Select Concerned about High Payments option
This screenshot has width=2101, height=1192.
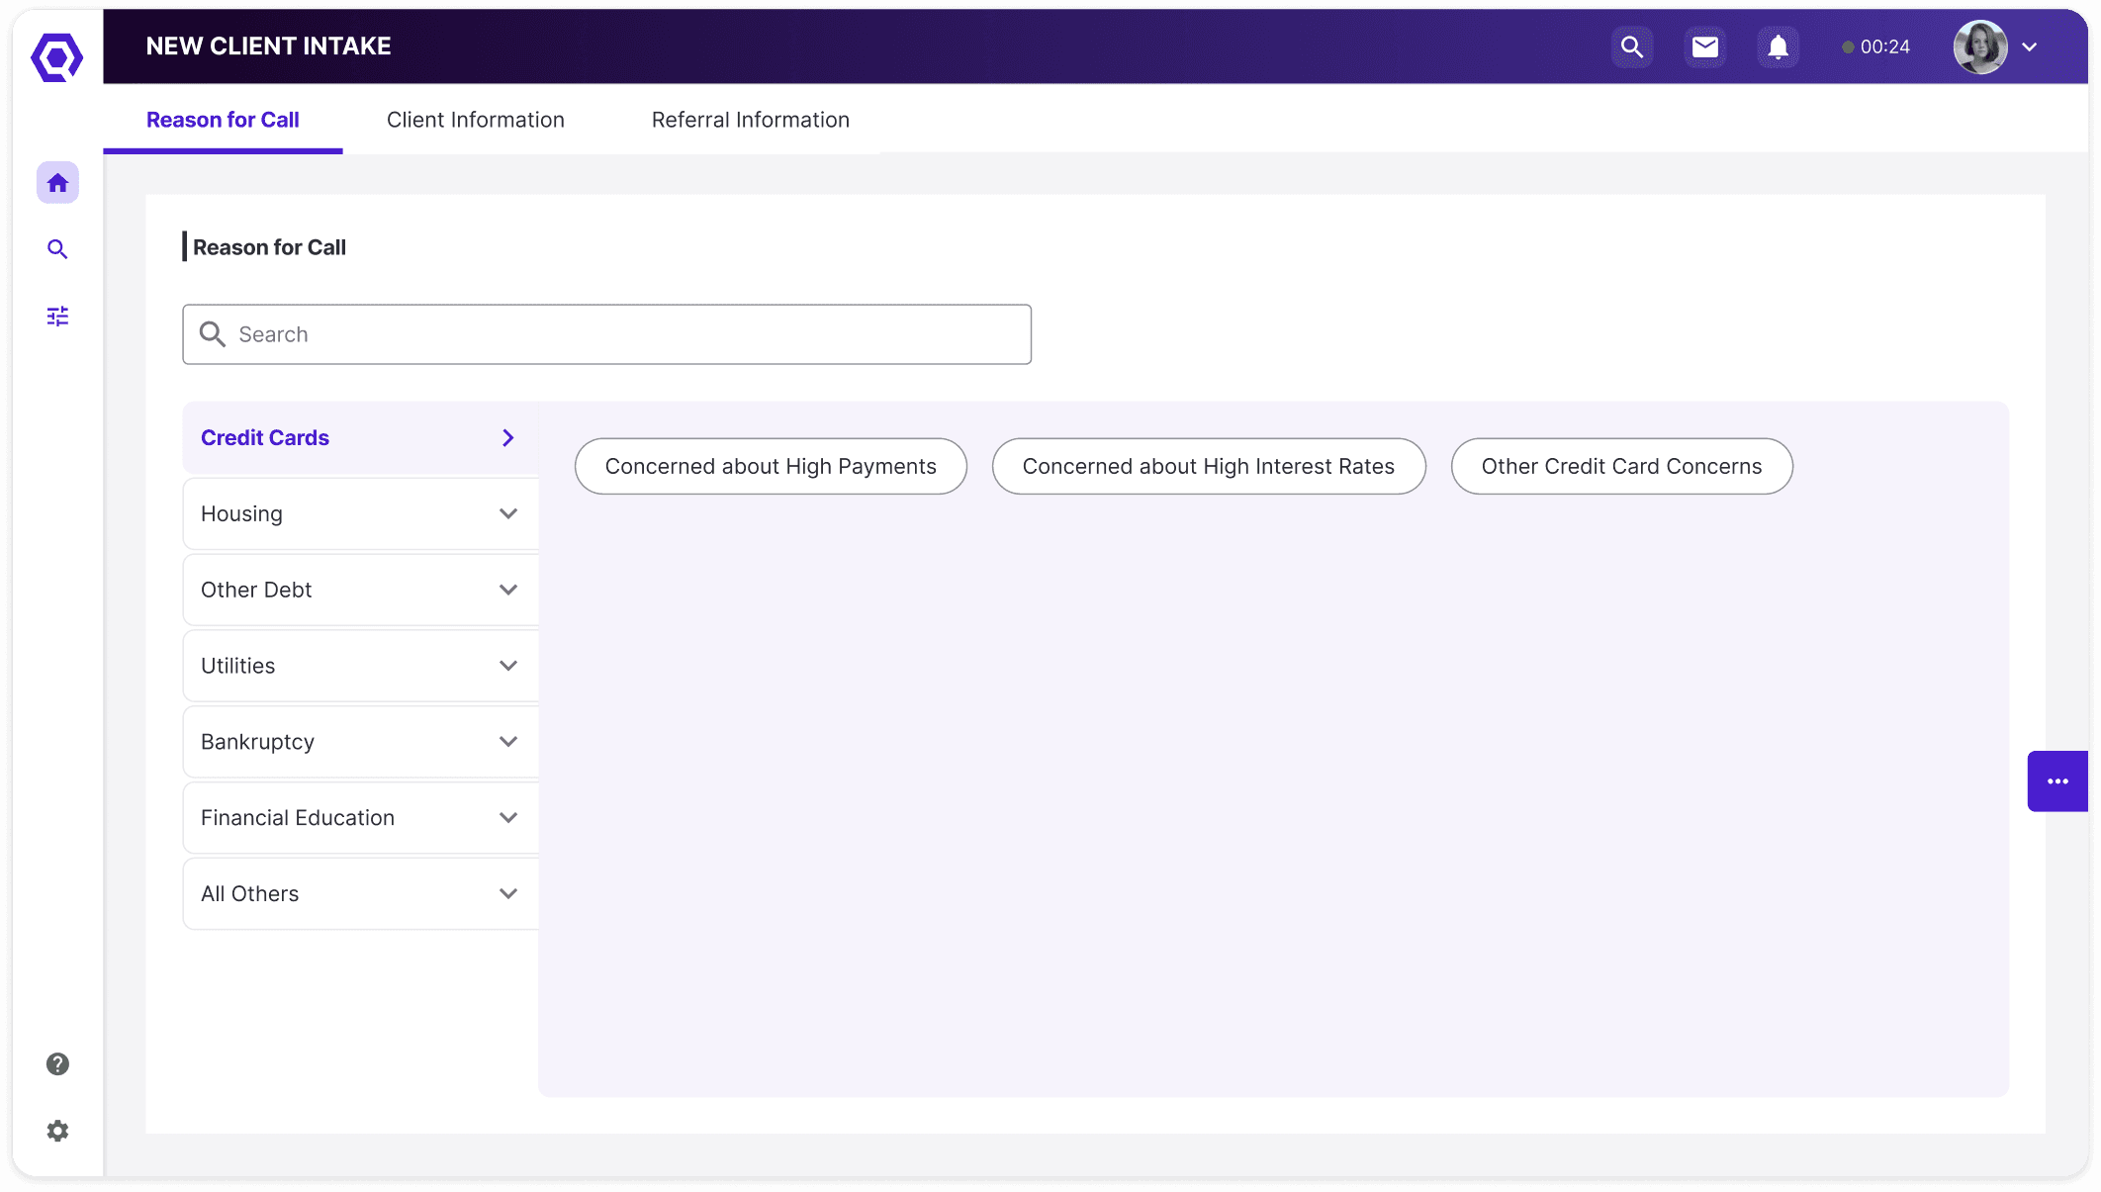tap(771, 466)
